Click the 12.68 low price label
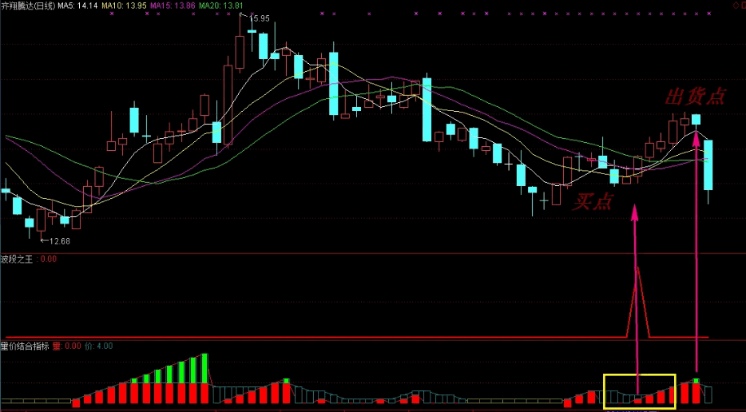 tap(59, 241)
